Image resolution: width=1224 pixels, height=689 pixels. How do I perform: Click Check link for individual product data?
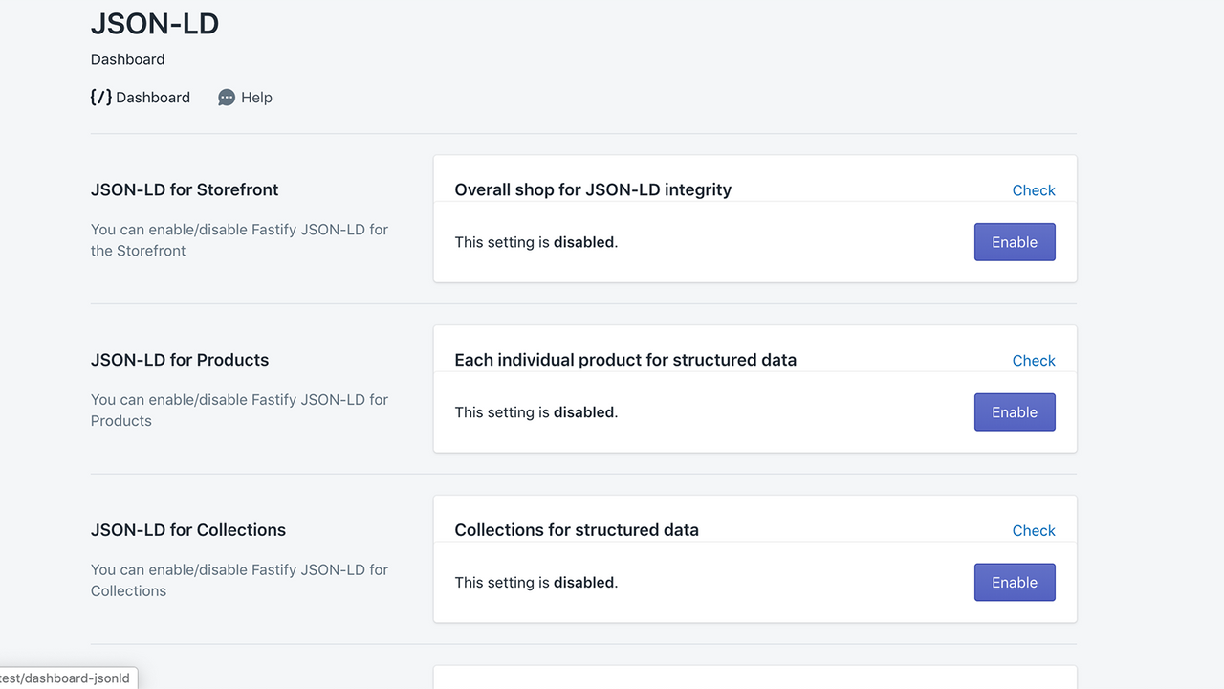coord(1033,361)
